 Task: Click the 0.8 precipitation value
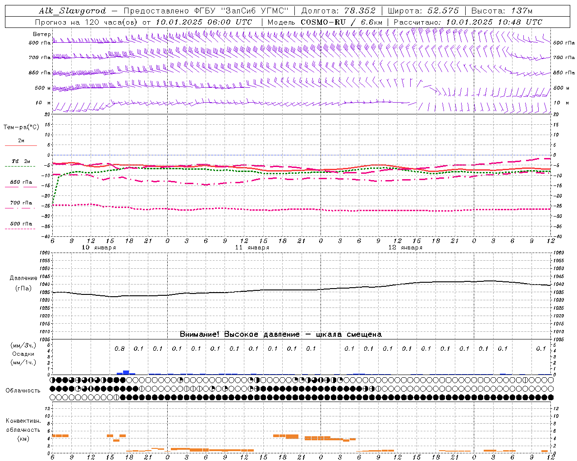pyautogui.click(x=119, y=348)
